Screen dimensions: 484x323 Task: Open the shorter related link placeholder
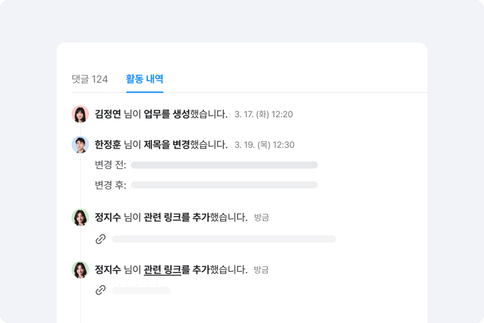click(141, 290)
